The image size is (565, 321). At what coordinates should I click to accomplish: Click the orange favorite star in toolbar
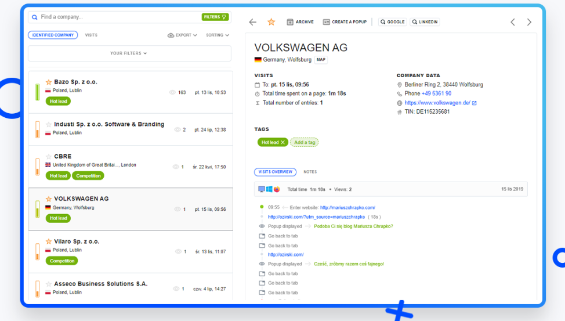pos(271,22)
